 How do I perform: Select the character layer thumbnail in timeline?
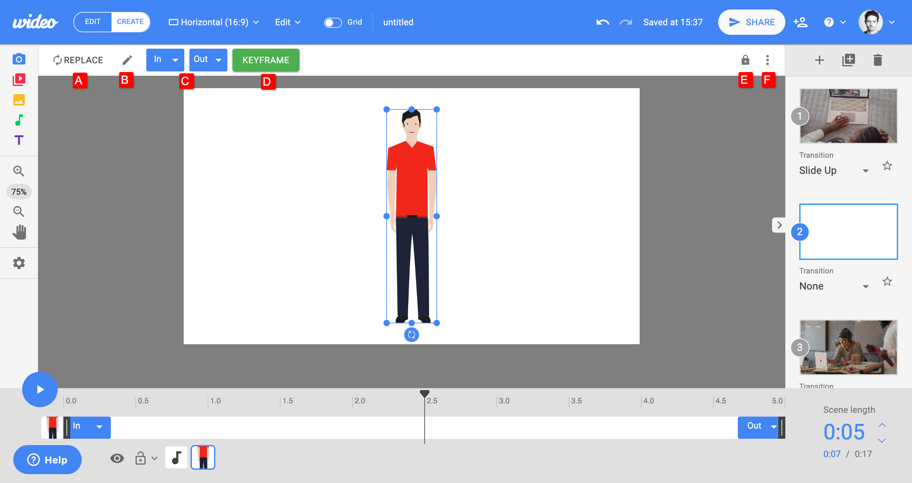(203, 457)
